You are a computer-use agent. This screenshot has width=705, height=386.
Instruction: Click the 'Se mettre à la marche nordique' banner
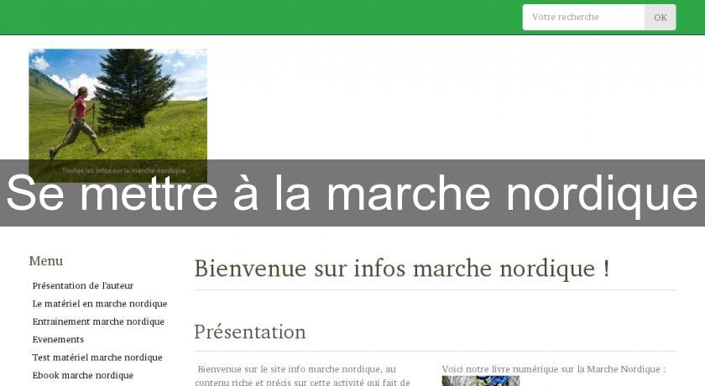[352, 193]
